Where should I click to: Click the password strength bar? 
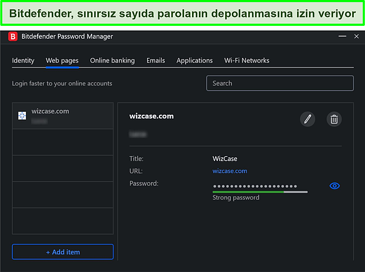click(260, 192)
